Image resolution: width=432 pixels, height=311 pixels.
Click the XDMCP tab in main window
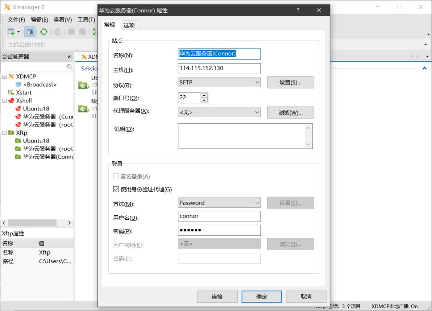pos(86,57)
